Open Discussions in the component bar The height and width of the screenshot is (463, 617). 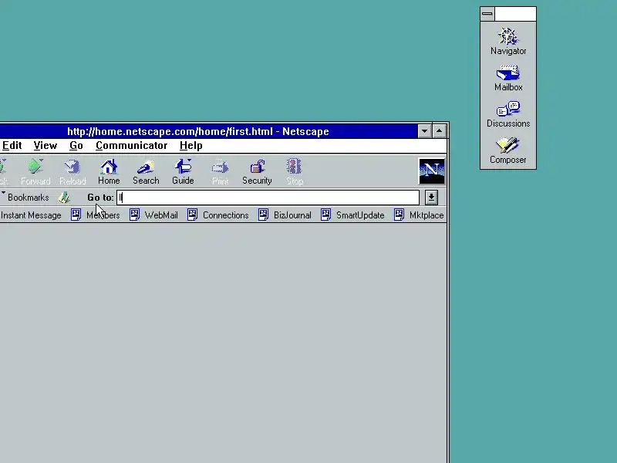(508, 114)
